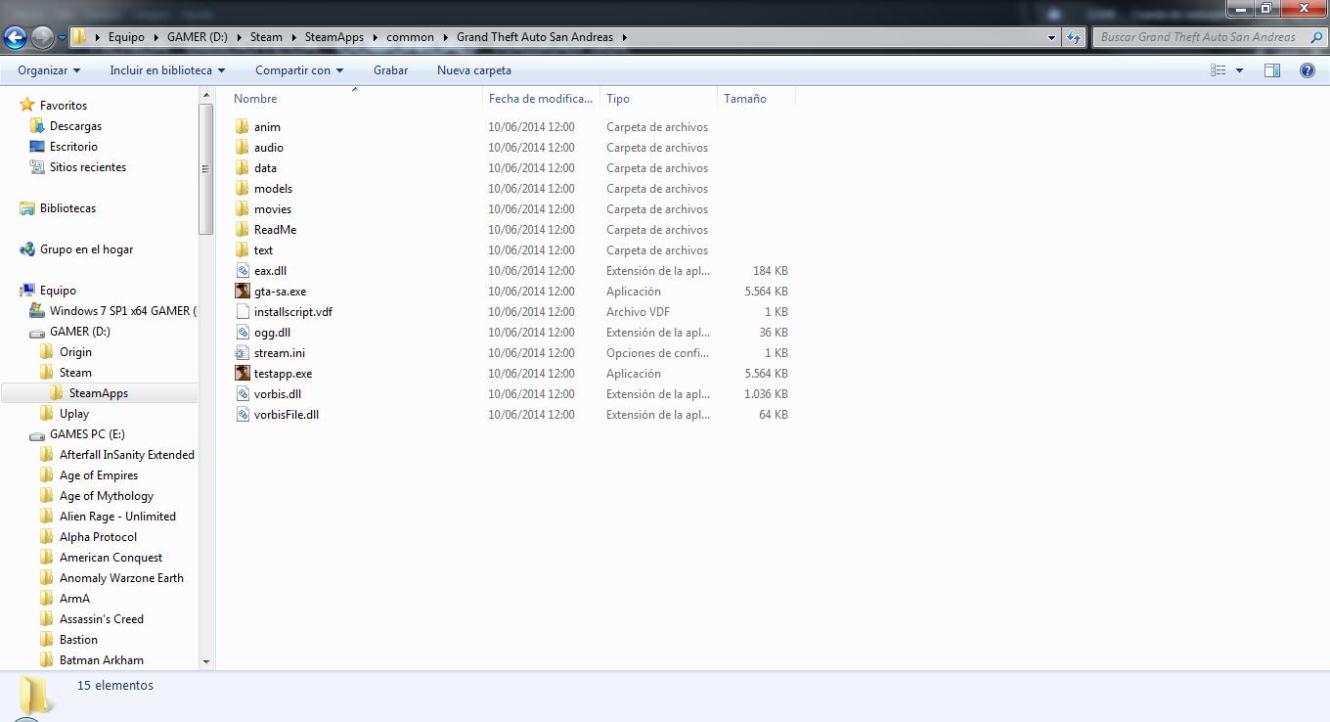
Task: Open the Incluir en biblioteca menu
Action: click(x=167, y=70)
